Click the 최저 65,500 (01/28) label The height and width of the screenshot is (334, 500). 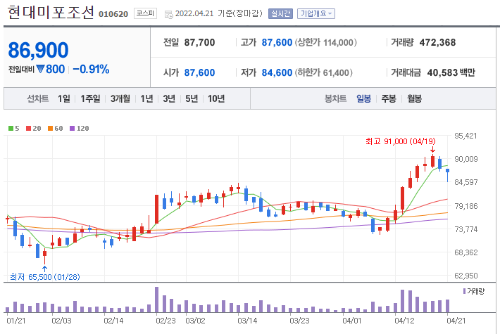tap(45, 277)
